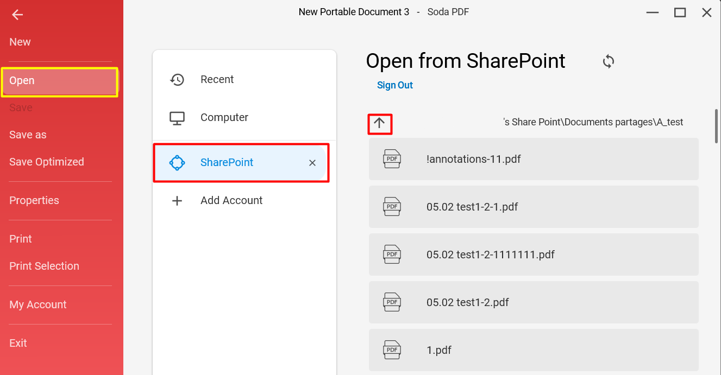The image size is (721, 375).
Task: Click the Computer monitor icon
Action: [177, 118]
